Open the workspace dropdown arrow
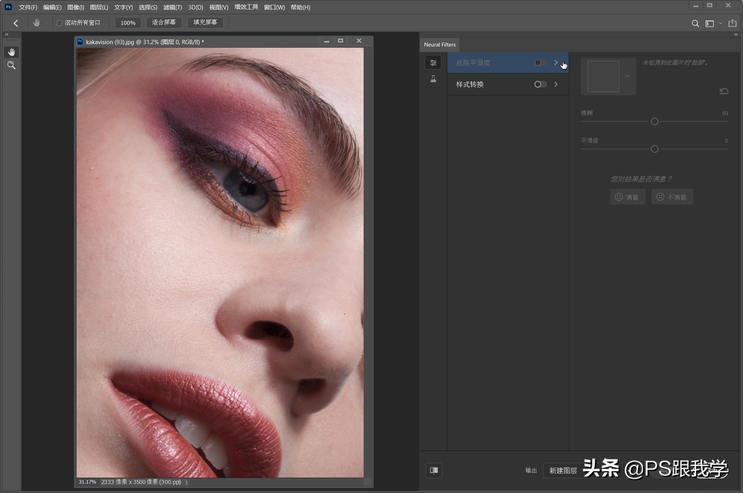The width and height of the screenshot is (743, 493). point(721,23)
